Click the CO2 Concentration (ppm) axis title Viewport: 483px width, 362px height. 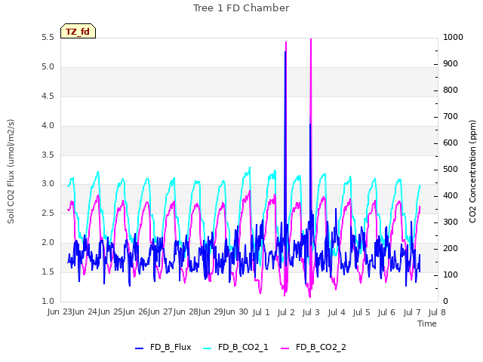click(472, 171)
